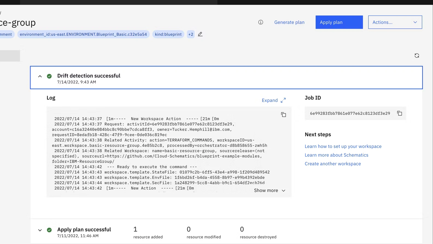Click the environment_id Blueprint_Basic tag
This screenshot has width=433, height=244.
(83, 34)
